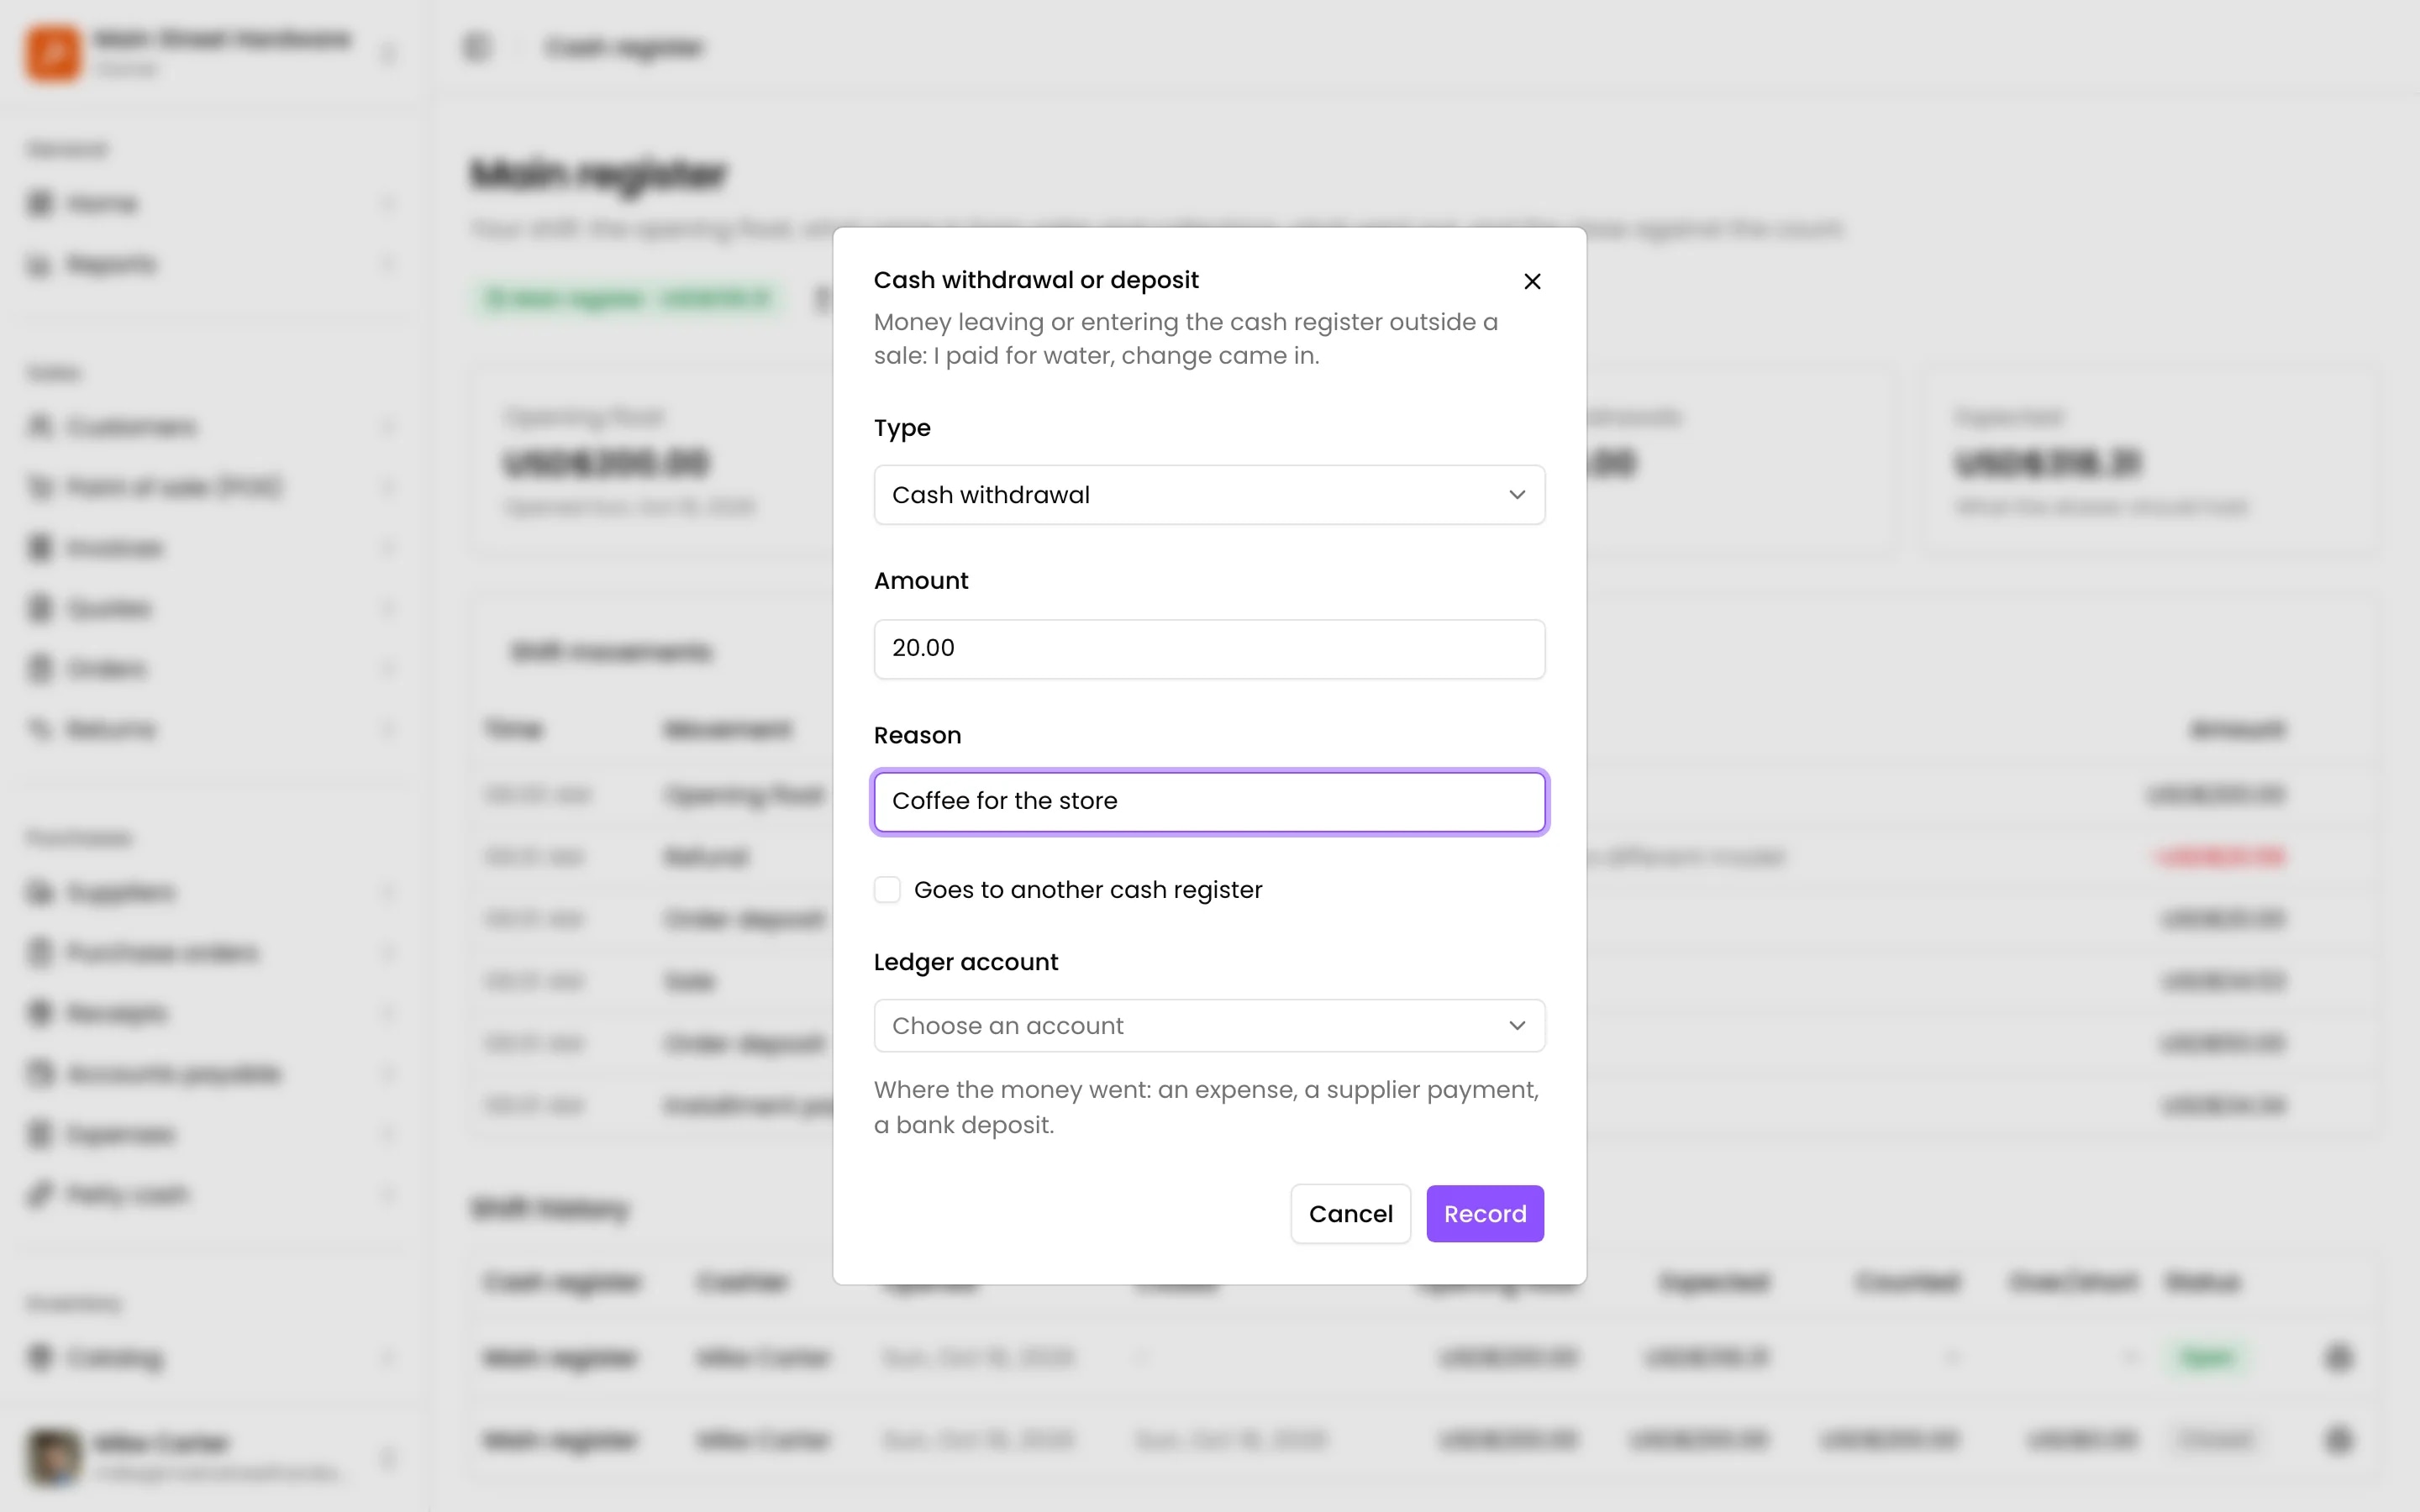This screenshot has height=1512, width=2420.
Task: Cancel the cash movement dialog
Action: pyautogui.click(x=1350, y=1213)
